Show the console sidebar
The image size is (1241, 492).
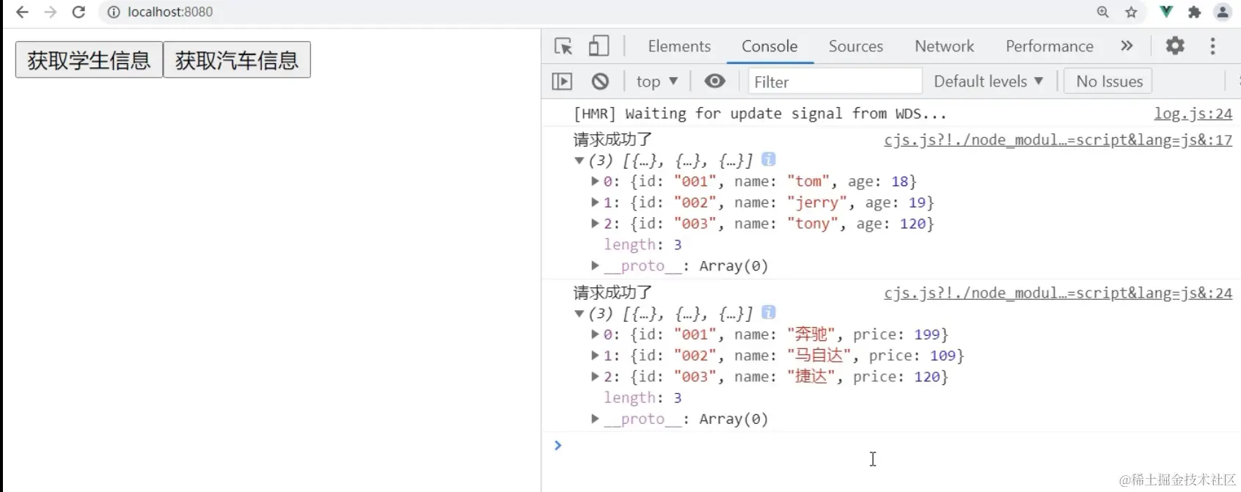click(x=562, y=81)
